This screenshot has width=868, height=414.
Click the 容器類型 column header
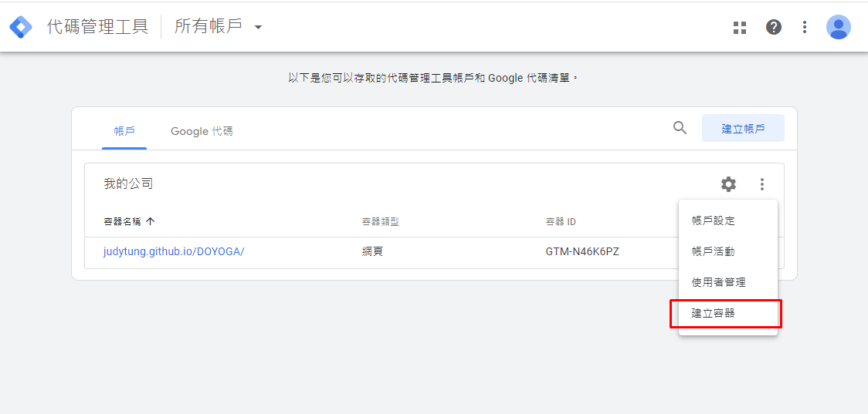(x=380, y=221)
